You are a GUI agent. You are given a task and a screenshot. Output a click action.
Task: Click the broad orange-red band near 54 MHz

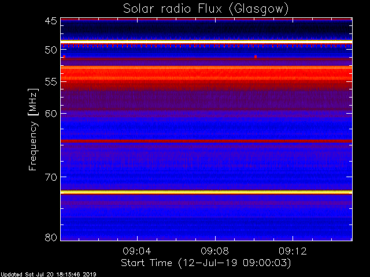[x=206, y=73]
